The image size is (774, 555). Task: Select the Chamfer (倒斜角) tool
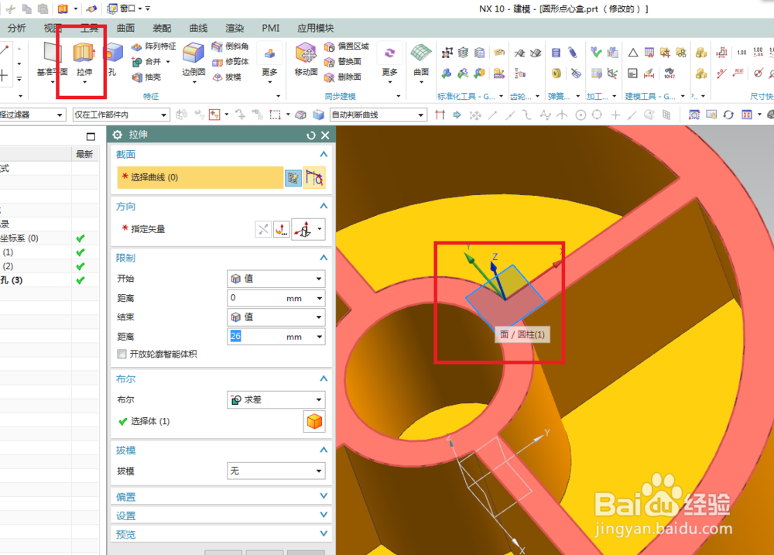tap(230, 46)
